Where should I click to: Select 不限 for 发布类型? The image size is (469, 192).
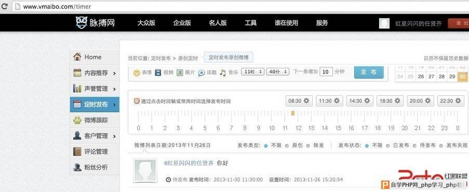[x=266, y=146]
